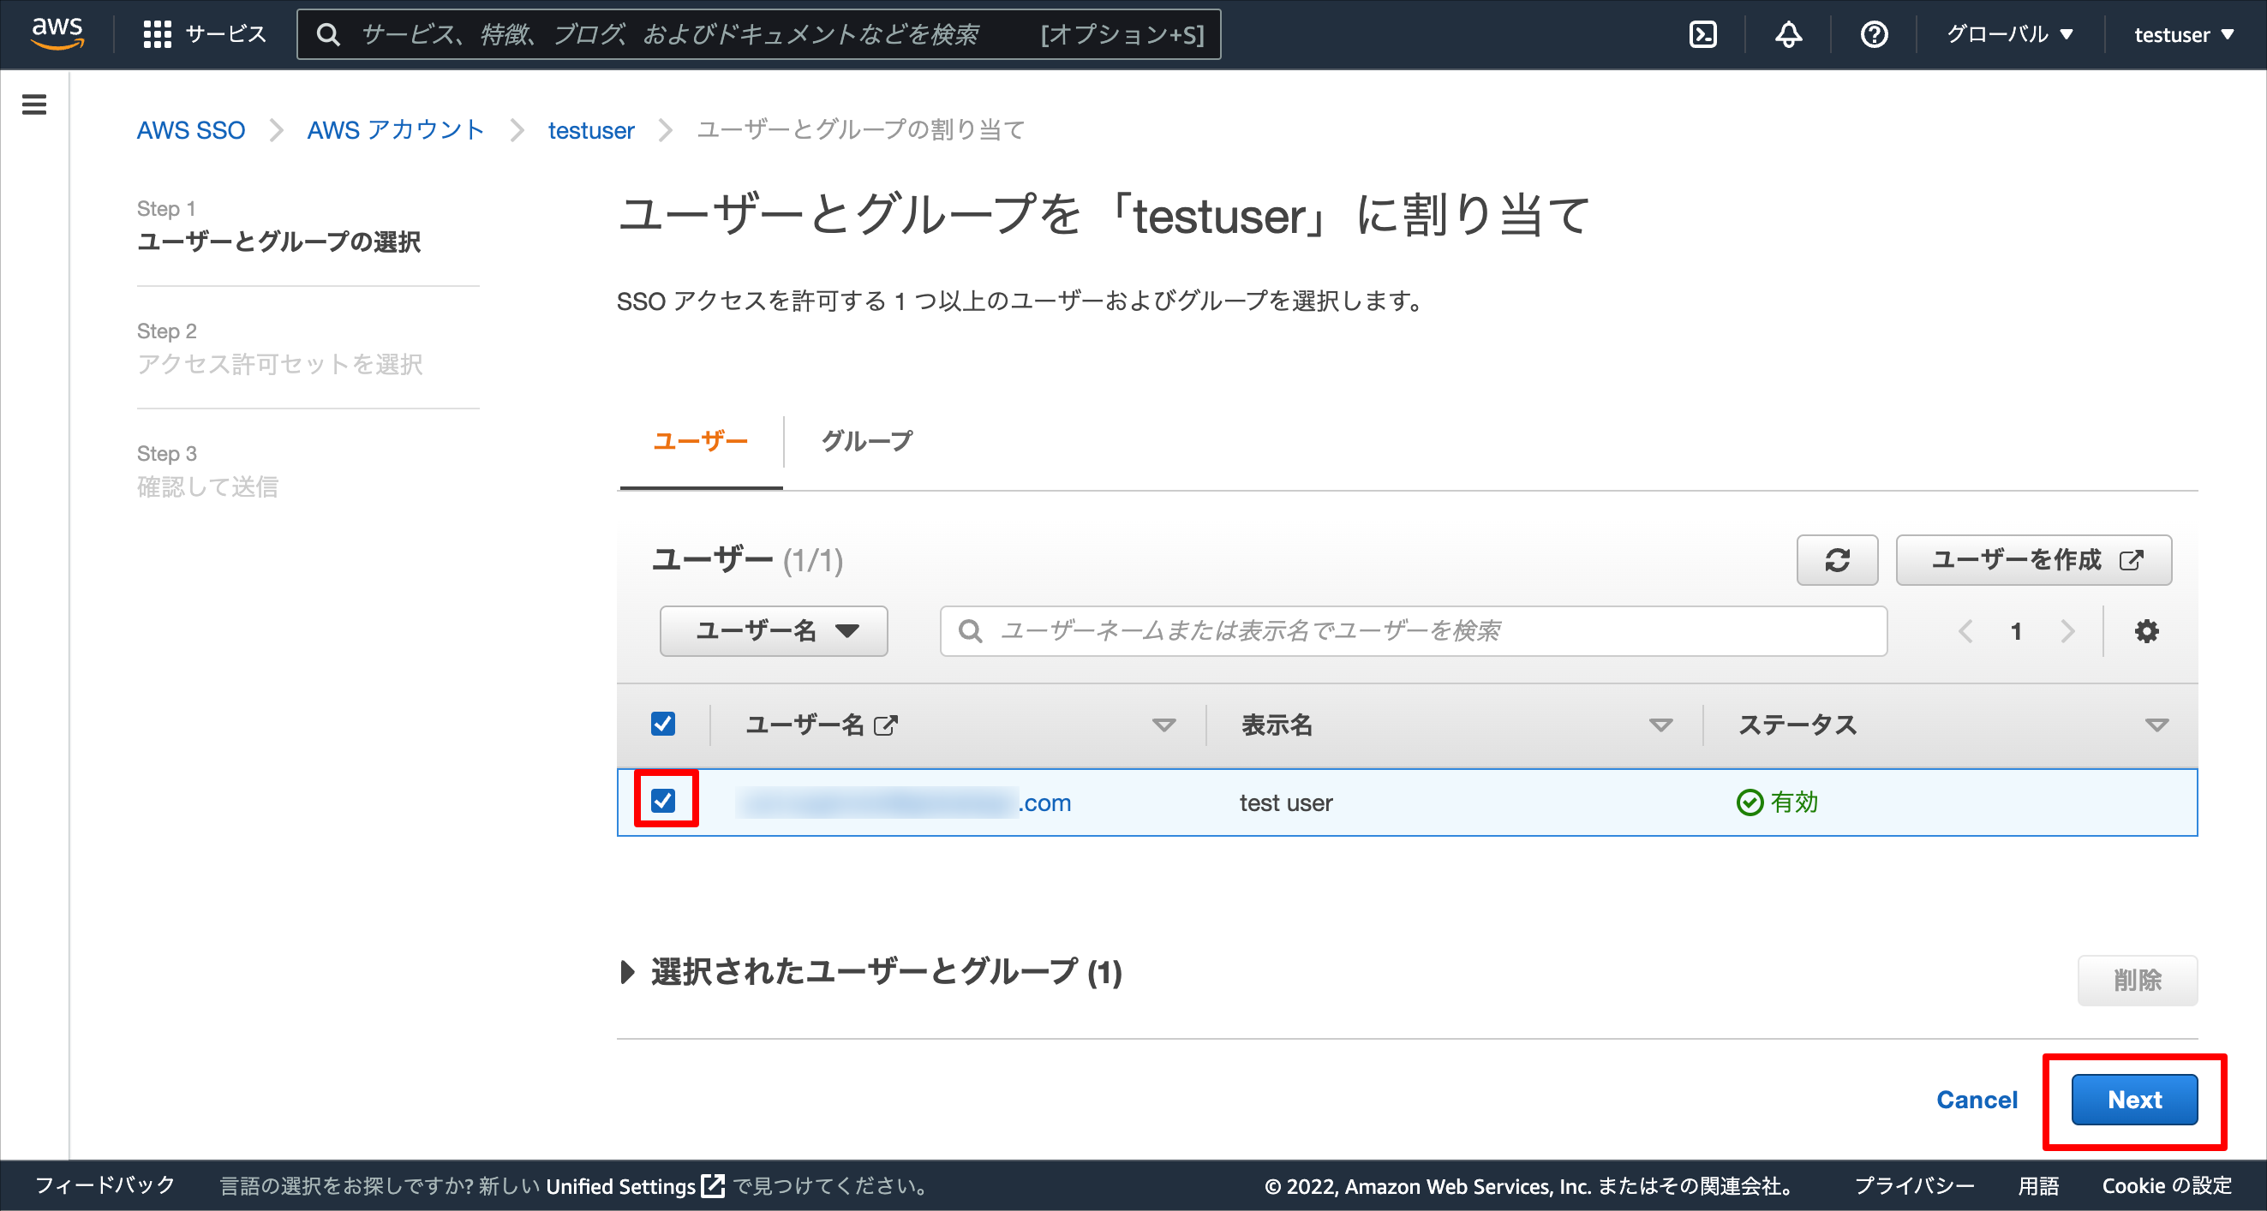Image resolution: width=2267 pixels, height=1211 pixels.
Task: Click the .com username link
Action: (x=904, y=802)
